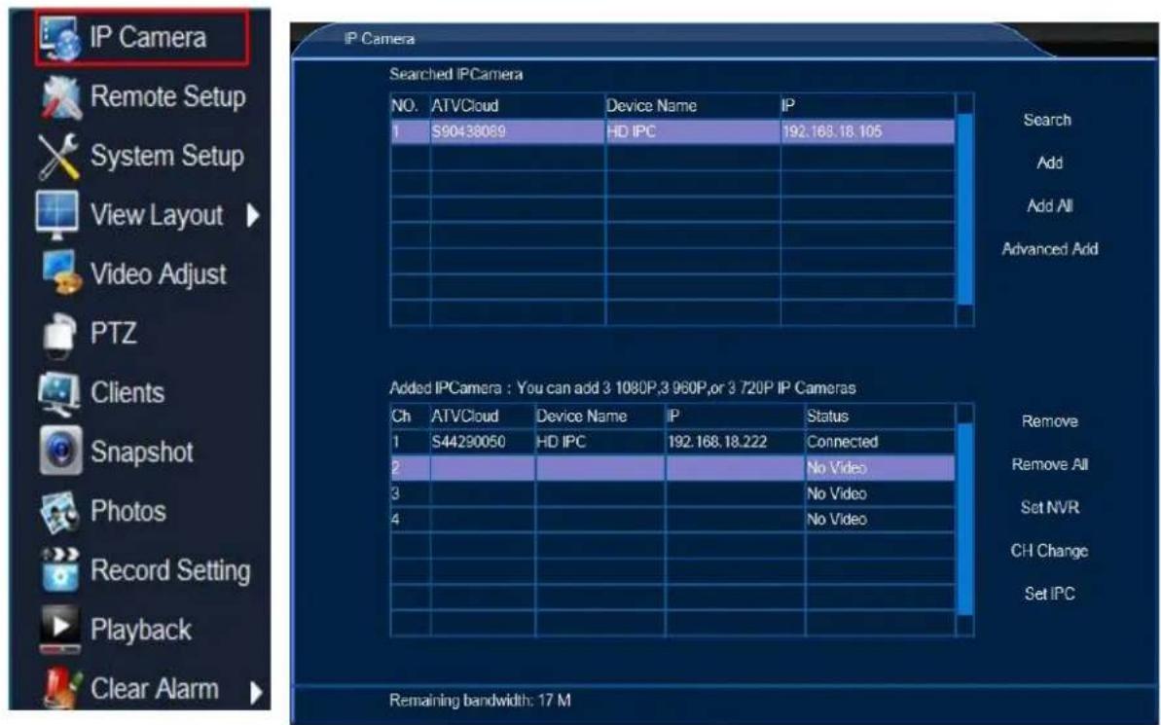Click the System Setup wrench icon

click(59, 157)
